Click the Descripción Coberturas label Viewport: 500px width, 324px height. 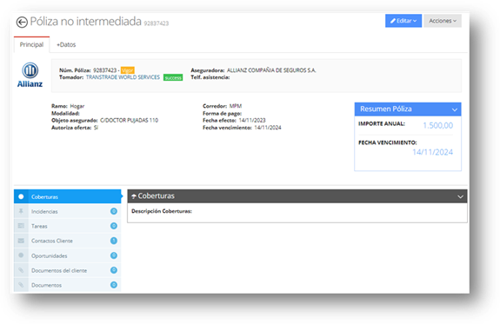tap(162, 211)
